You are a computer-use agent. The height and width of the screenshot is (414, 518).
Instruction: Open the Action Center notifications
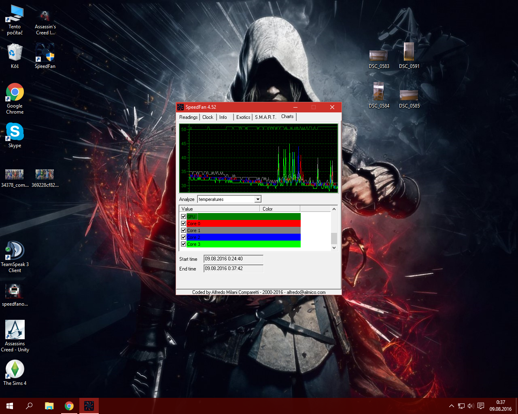(481, 406)
